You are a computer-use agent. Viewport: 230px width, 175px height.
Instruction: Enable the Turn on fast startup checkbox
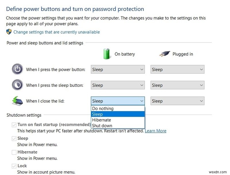pyautogui.click(x=14, y=124)
